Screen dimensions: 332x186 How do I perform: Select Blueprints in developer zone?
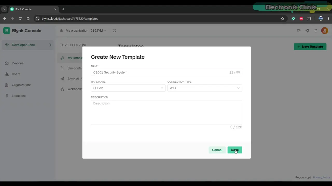click(75, 68)
